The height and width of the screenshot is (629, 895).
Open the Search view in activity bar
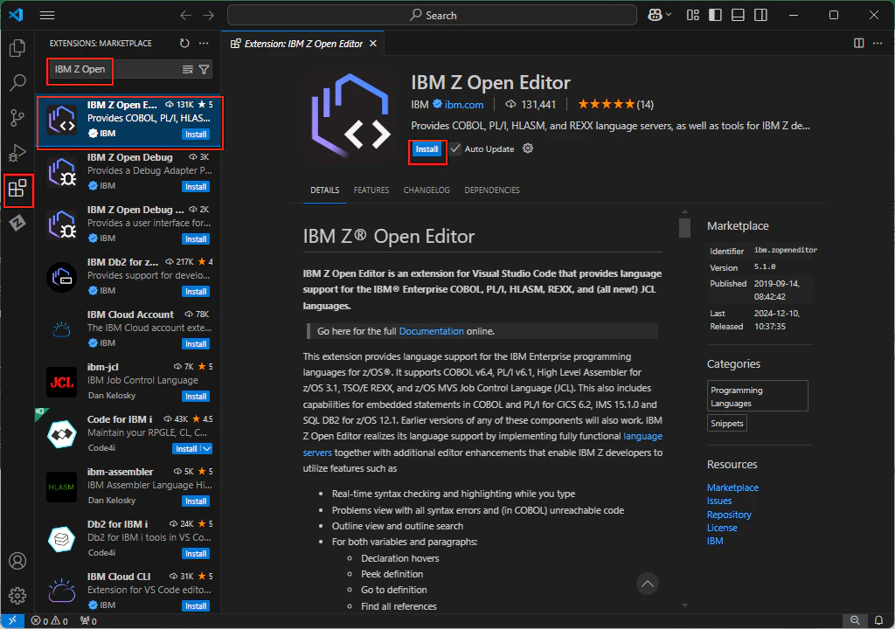coord(17,83)
